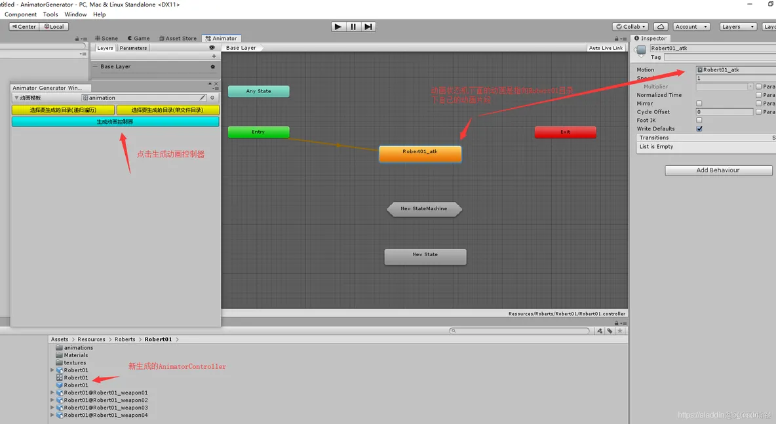This screenshot has height=424, width=776.
Task: Open the Help menu
Action: pyautogui.click(x=100, y=14)
